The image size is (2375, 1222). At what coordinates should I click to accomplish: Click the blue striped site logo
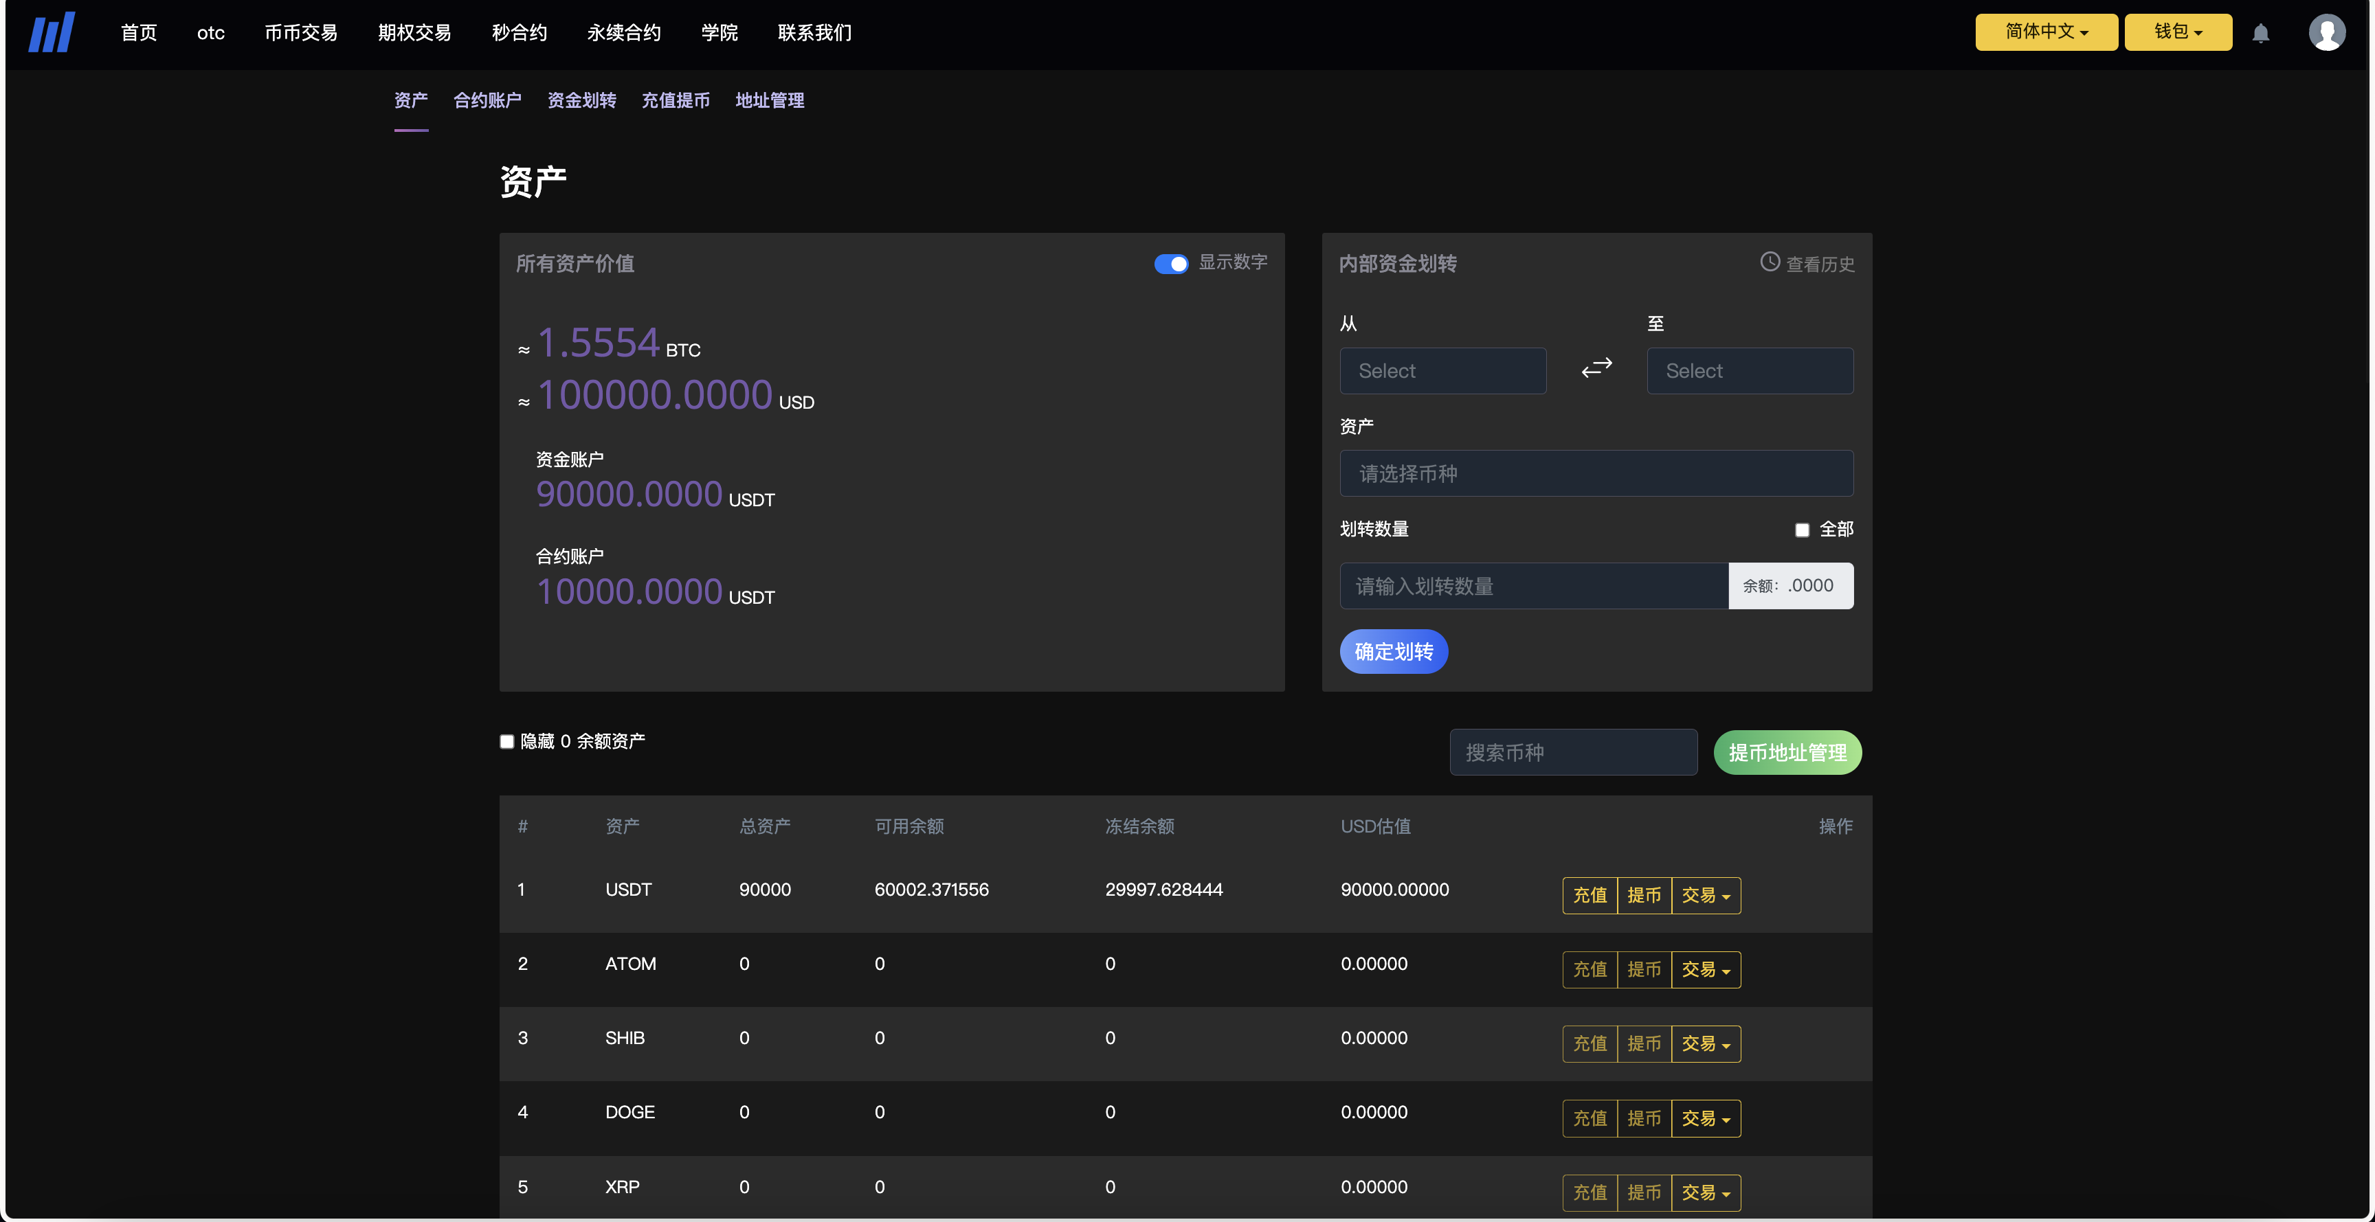pos(52,33)
